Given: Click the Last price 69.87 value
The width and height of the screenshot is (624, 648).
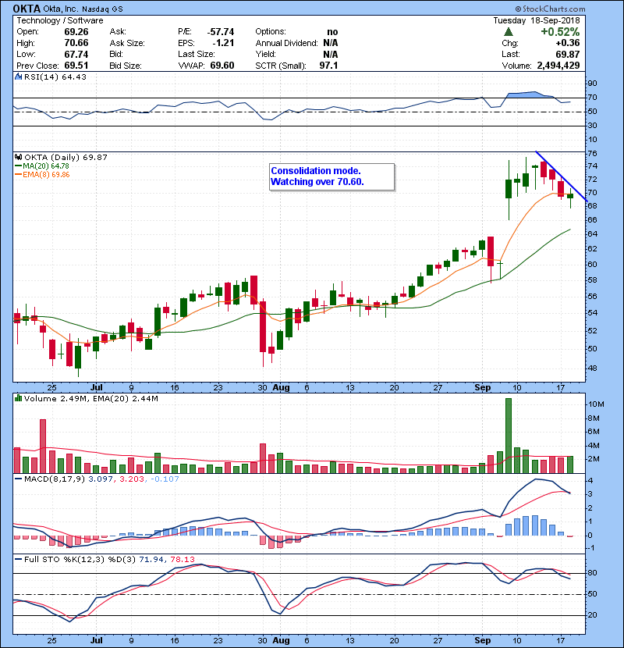Looking at the screenshot, I should (x=567, y=54).
